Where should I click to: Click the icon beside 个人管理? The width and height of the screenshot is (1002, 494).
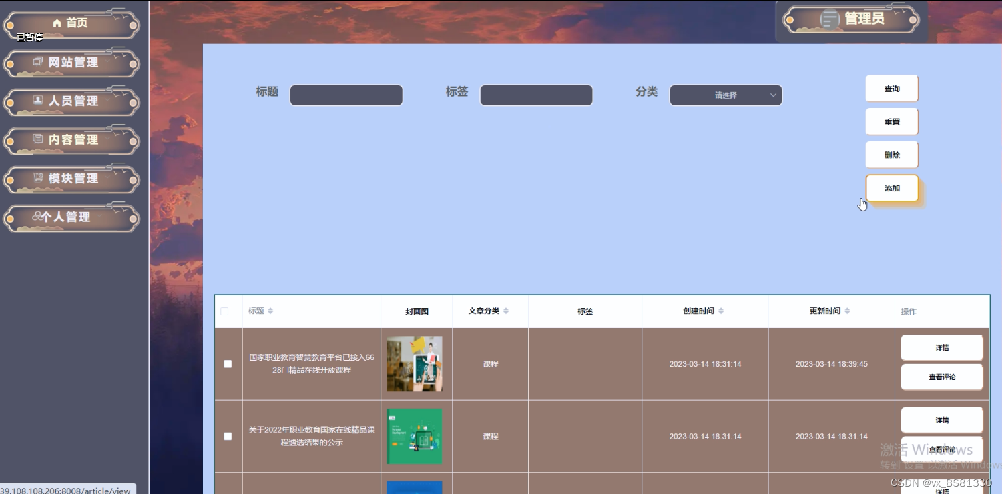(38, 217)
